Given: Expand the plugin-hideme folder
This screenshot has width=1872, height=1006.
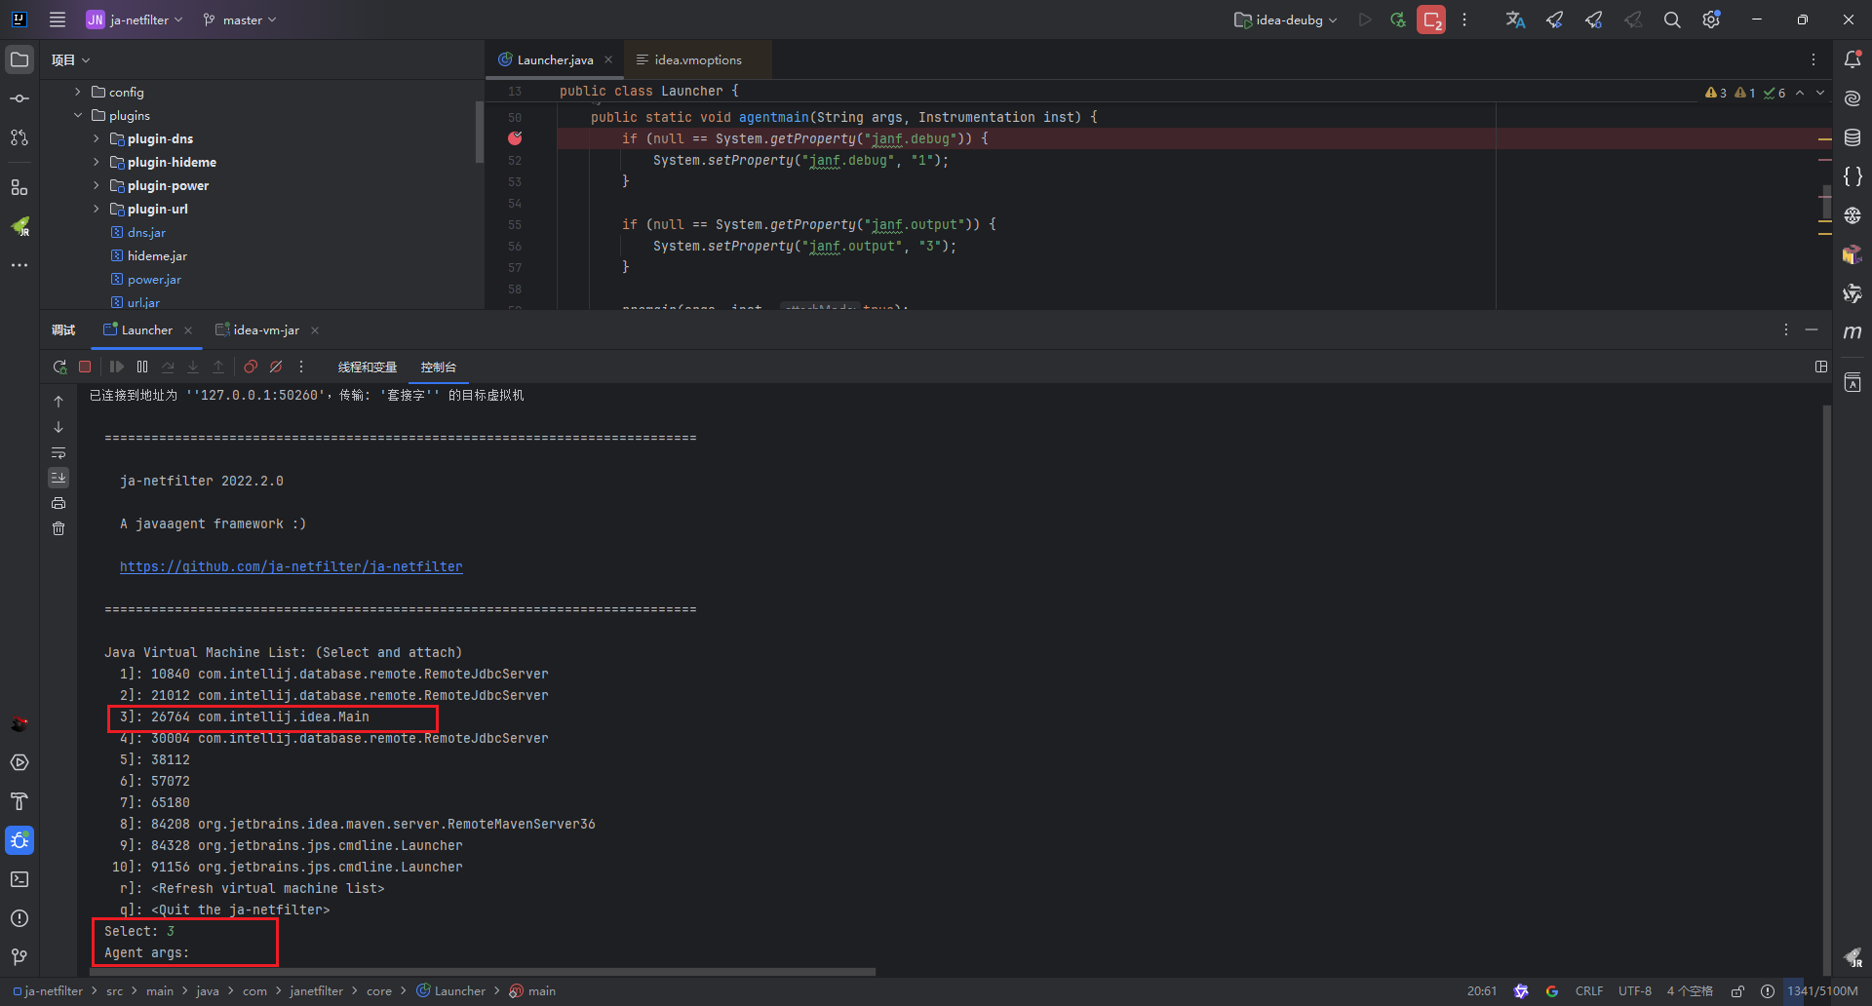Looking at the screenshot, I should 97,162.
